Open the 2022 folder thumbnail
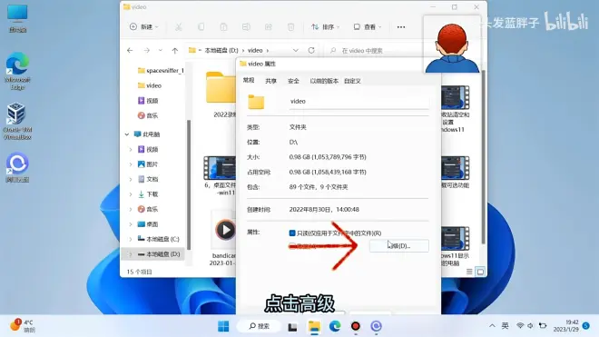The width and height of the screenshot is (599, 337). click(221, 88)
